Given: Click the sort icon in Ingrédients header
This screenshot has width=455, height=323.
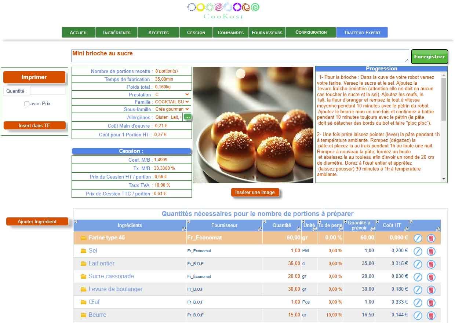Looking at the screenshot, I should click(x=76, y=221).
